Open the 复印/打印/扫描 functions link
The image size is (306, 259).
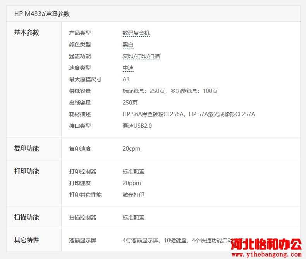(141, 56)
